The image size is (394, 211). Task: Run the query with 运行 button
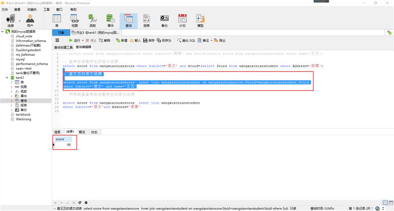tap(75, 40)
